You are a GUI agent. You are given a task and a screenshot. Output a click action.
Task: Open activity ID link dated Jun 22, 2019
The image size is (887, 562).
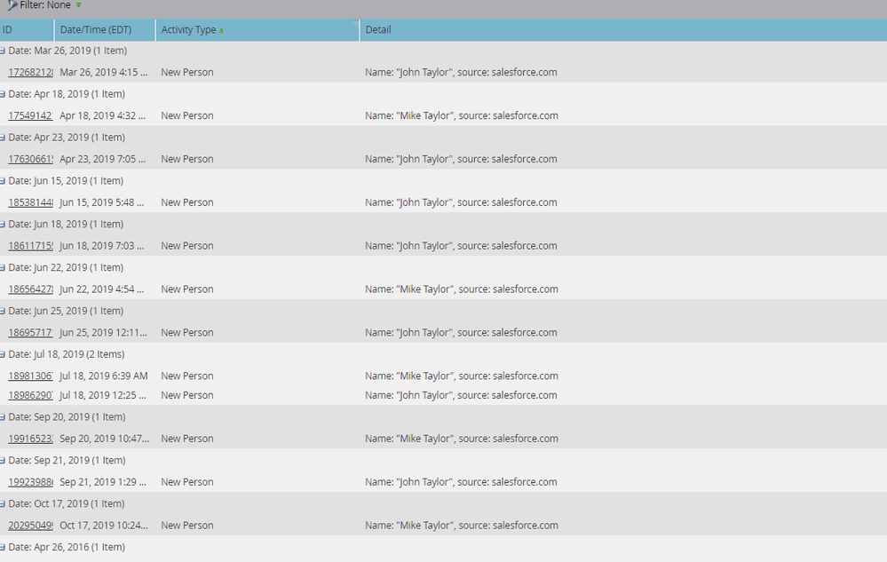click(x=30, y=289)
